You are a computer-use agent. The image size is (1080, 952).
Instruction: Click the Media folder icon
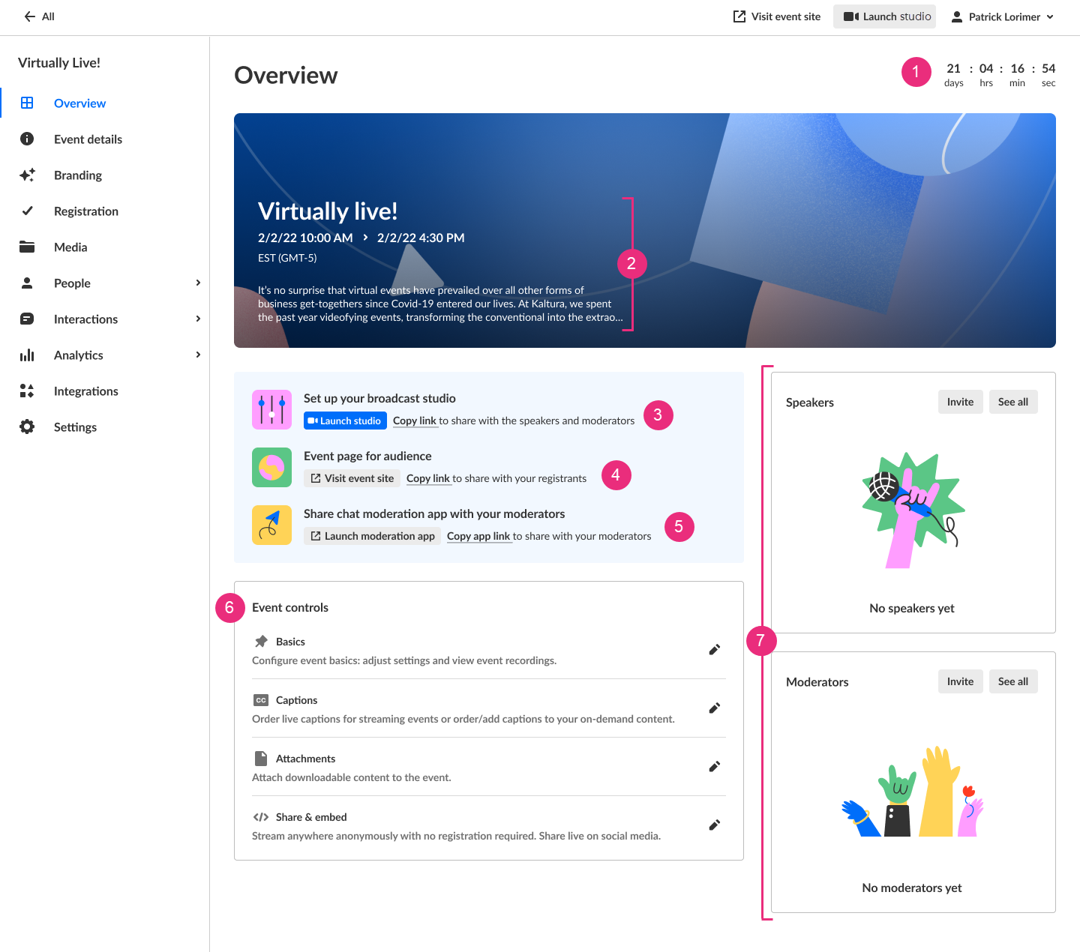coord(27,247)
